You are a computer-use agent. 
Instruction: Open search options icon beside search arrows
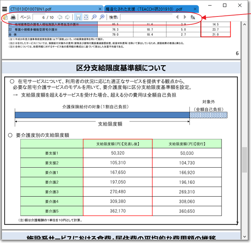pos(193,17)
